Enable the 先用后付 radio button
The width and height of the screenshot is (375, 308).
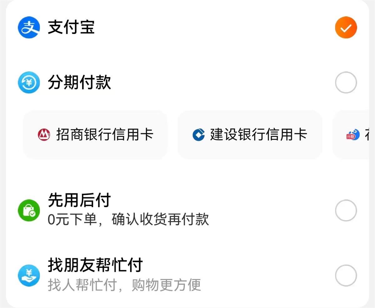click(346, 211)
